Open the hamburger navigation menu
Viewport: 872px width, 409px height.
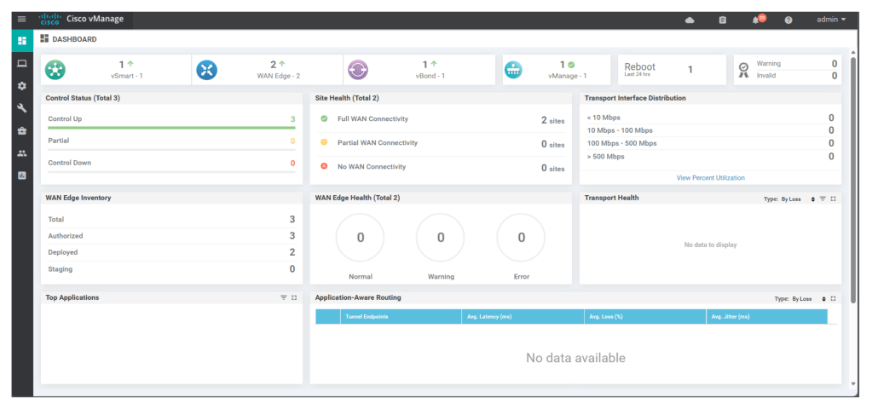[22, 19]
